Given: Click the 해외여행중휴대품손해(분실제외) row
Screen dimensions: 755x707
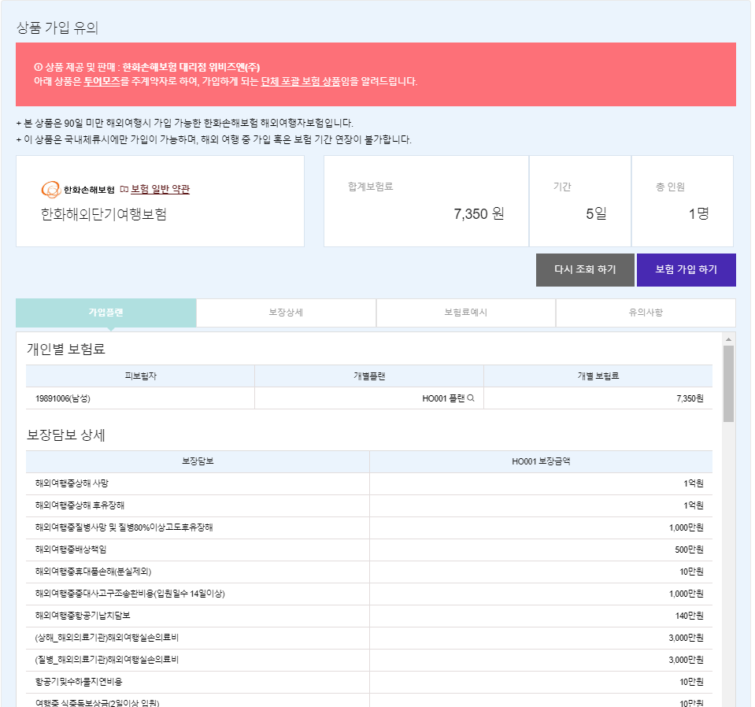Looking at the screenshot, I should [369, 572].
